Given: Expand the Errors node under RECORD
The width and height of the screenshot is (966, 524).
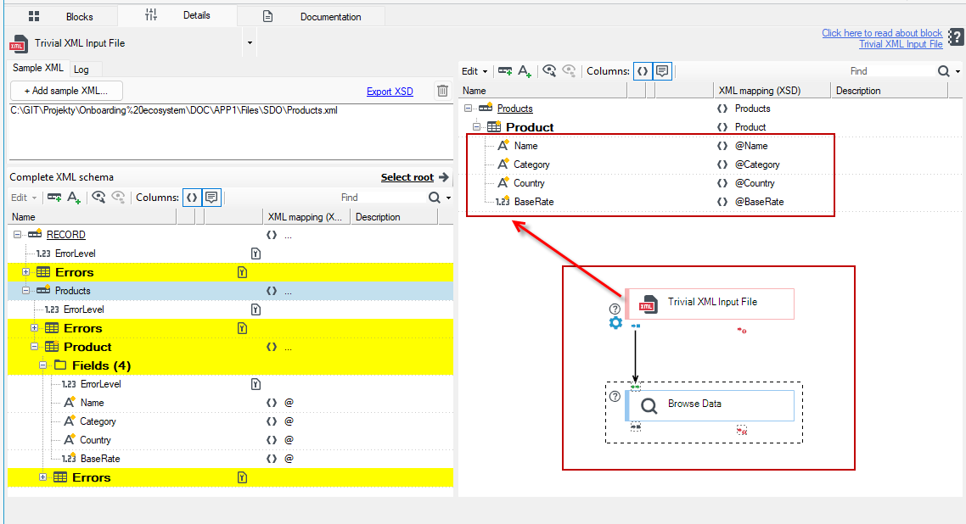Looking at the screenshot, I should [25, 272].
